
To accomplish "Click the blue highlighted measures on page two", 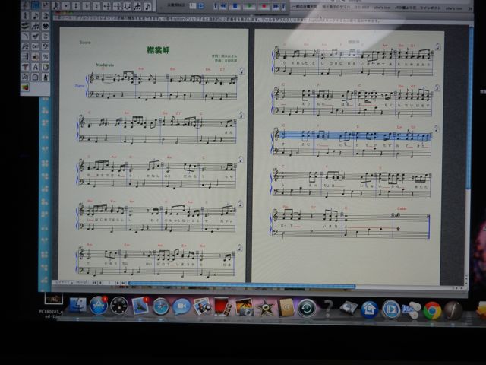I will [x=356, y=136].
